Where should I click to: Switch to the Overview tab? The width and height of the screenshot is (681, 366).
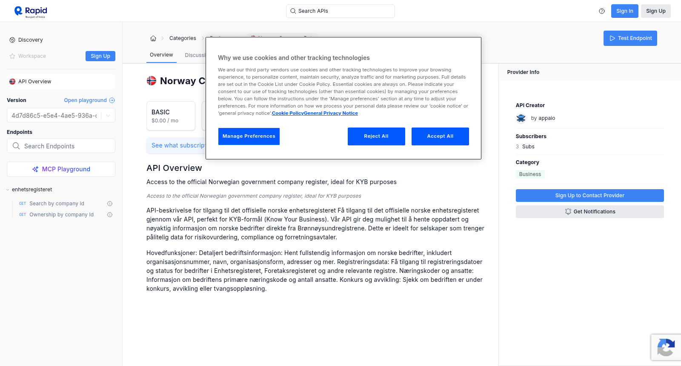[x=161, y=55]
